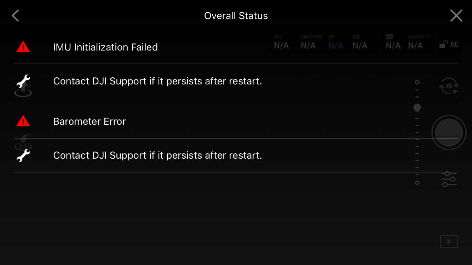Tap the wrench icon below IMU failure

(23, 82)
